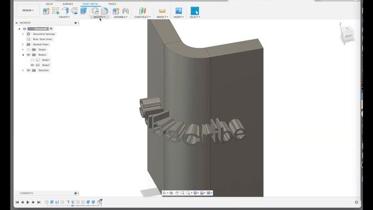Image resolution: width=373 pixels, height=210 pixels.
Task: Select the Joint tool icon
Action: point(125,10)
